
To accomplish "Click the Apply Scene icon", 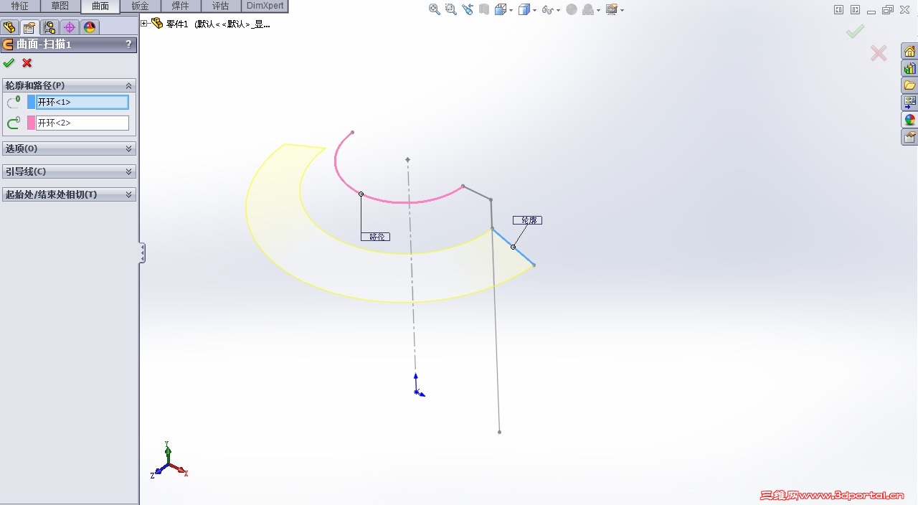I will coord(588,9).
